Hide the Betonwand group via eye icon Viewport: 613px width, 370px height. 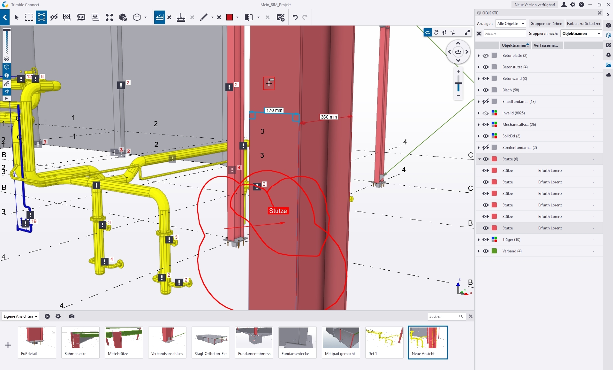(x=486, y=79)
